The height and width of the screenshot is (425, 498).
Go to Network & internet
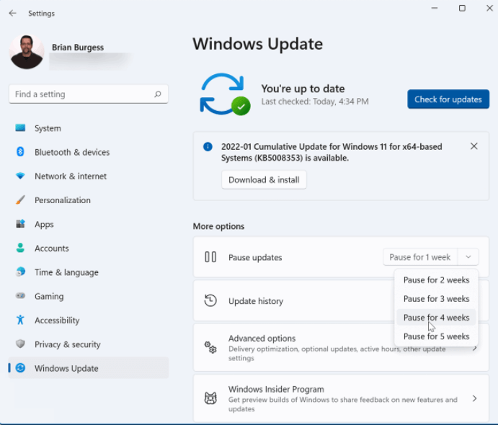(x=71, y=176)
